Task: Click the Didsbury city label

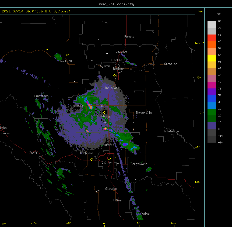Action: [x=103, y=116]
